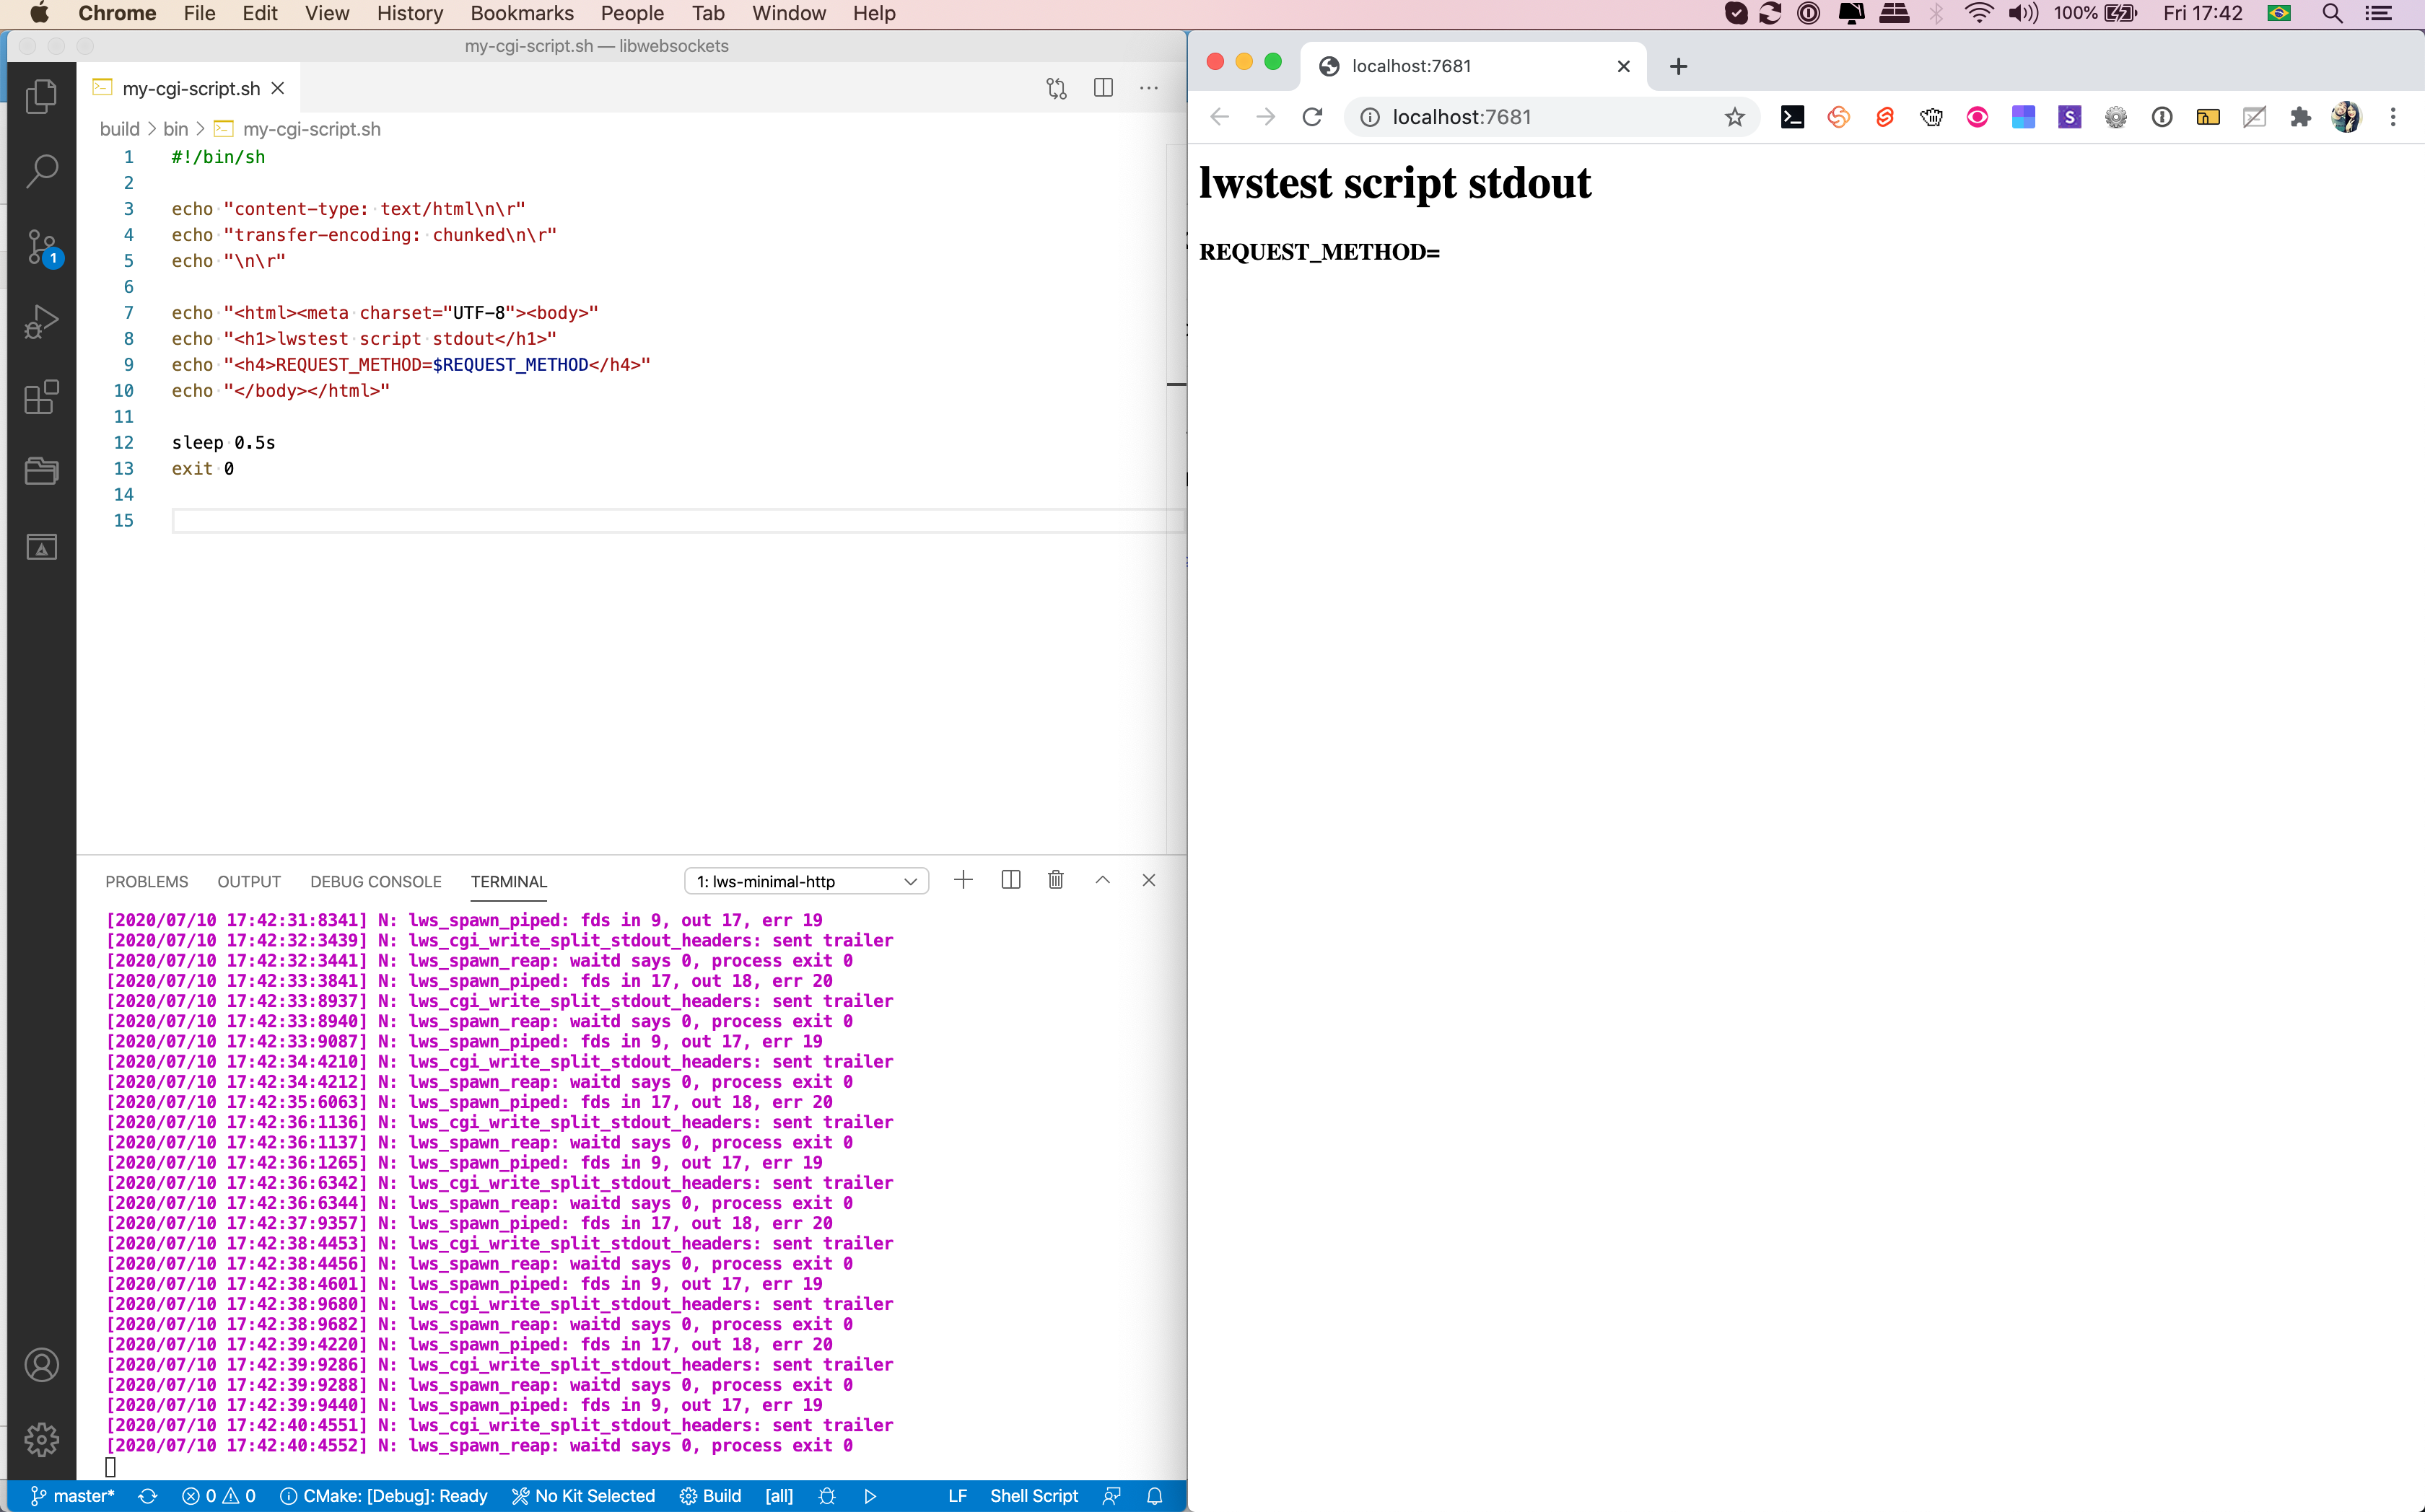Switch to the DEBUG CONSOLE tab
This screenshot has width=2425, height=1512.
375,881
